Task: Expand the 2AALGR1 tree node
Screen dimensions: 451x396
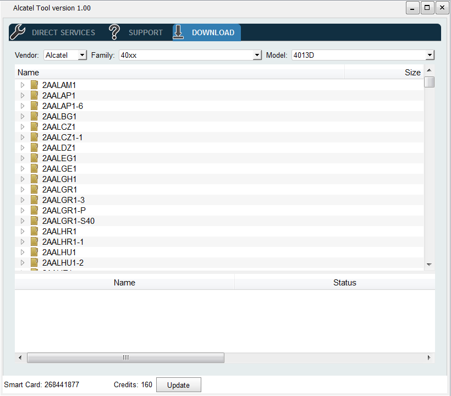Action: [x=23, y=190]
